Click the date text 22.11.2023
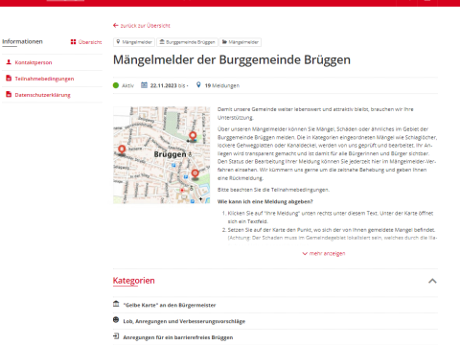The width and height of the screenshot is (460, 345). (164, 85)
